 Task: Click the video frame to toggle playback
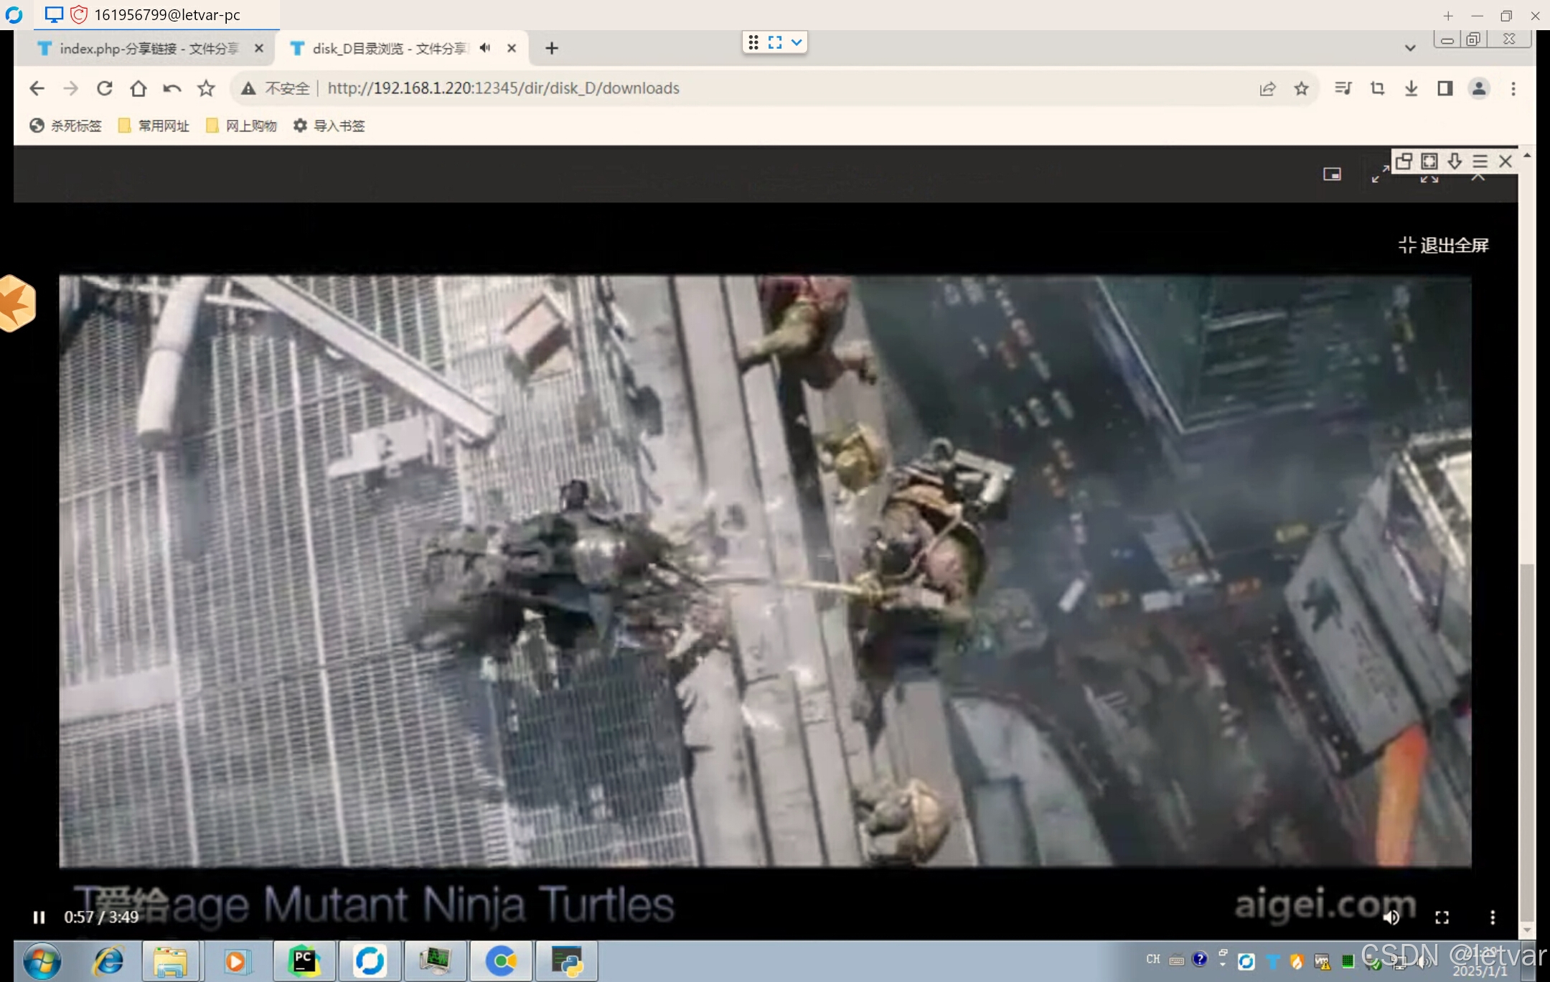pos(765,571)
